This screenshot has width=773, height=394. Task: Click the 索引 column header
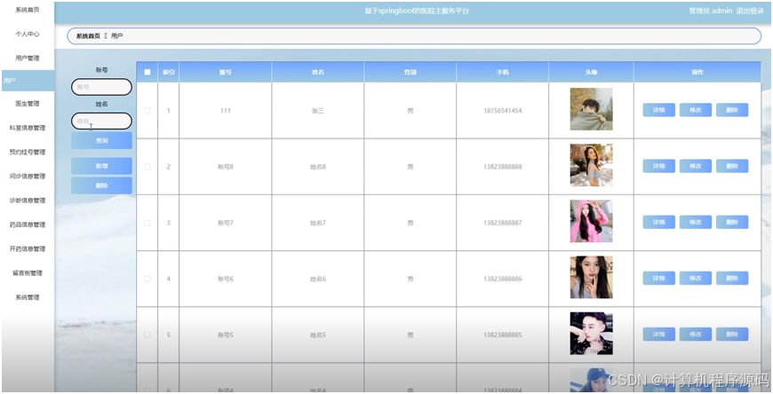169,72
